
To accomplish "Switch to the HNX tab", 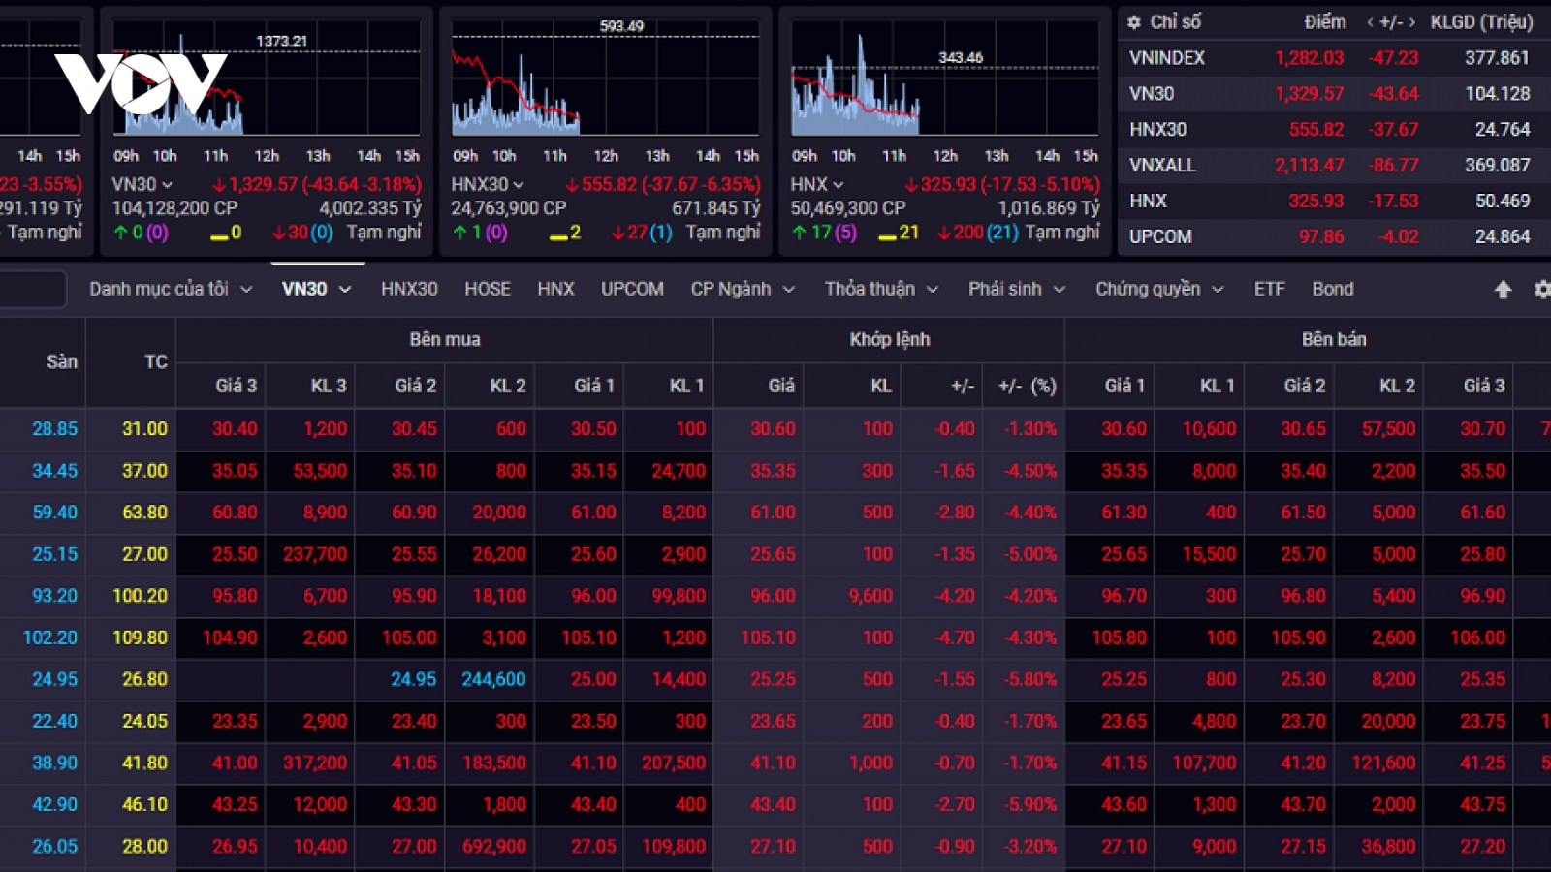I will (x=555, y=289).
